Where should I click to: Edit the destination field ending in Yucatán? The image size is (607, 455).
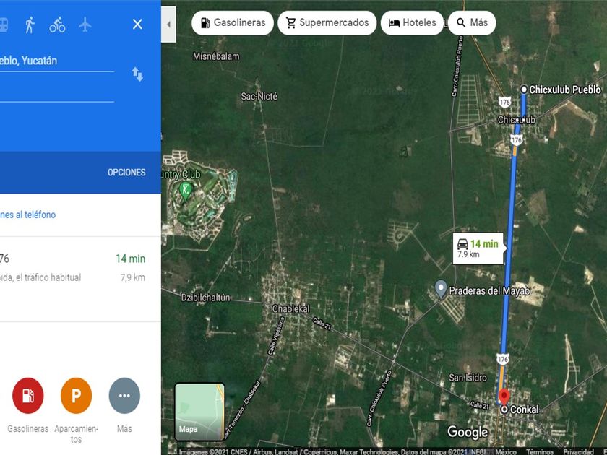[57, 61]
